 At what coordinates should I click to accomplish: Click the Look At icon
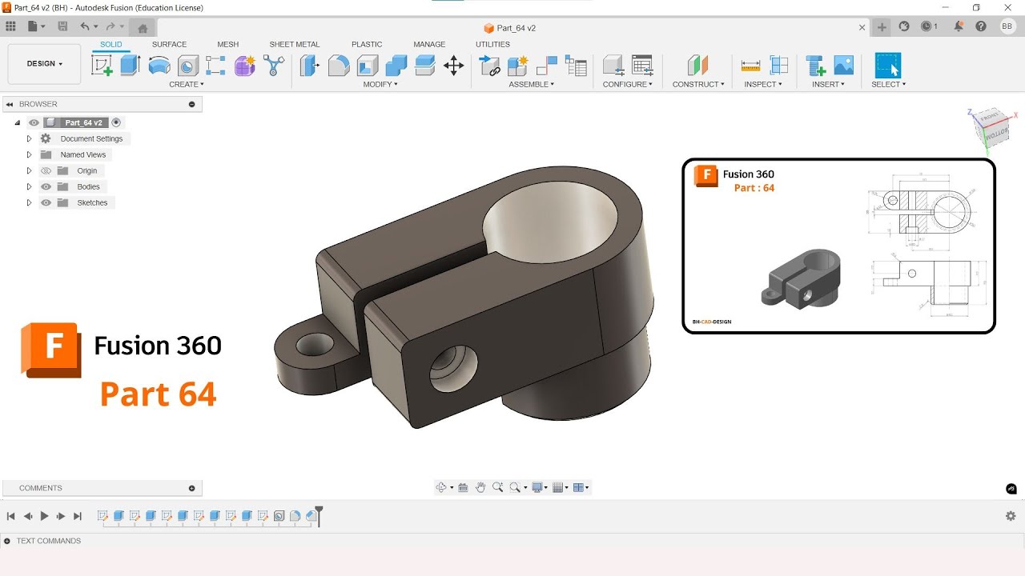(463, 487)
